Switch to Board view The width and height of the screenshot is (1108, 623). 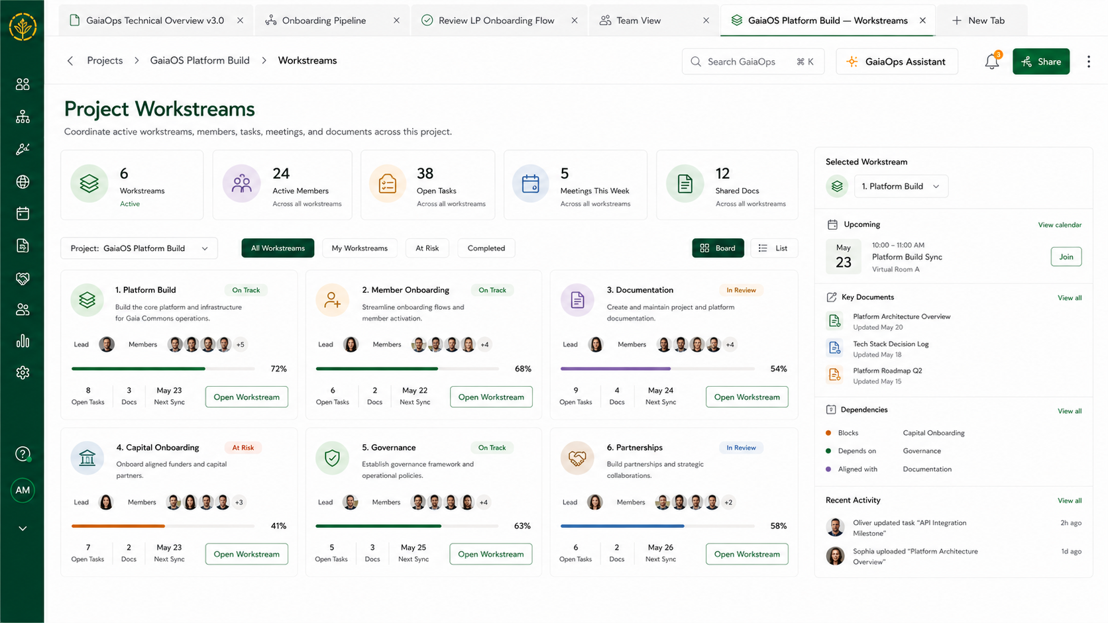point(718,248)
